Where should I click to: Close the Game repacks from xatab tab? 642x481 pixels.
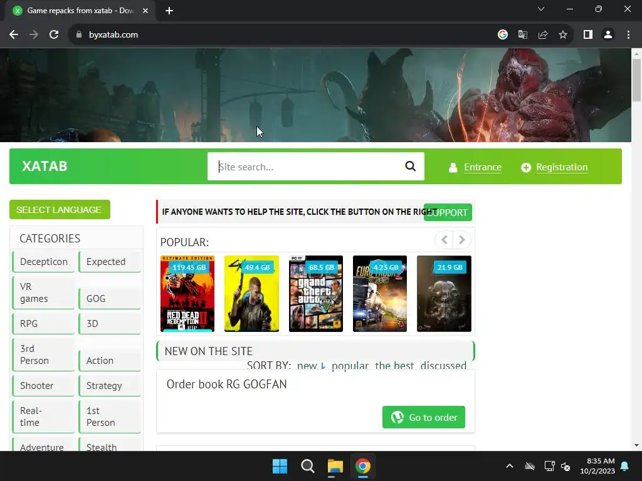(x=145, y=11)
